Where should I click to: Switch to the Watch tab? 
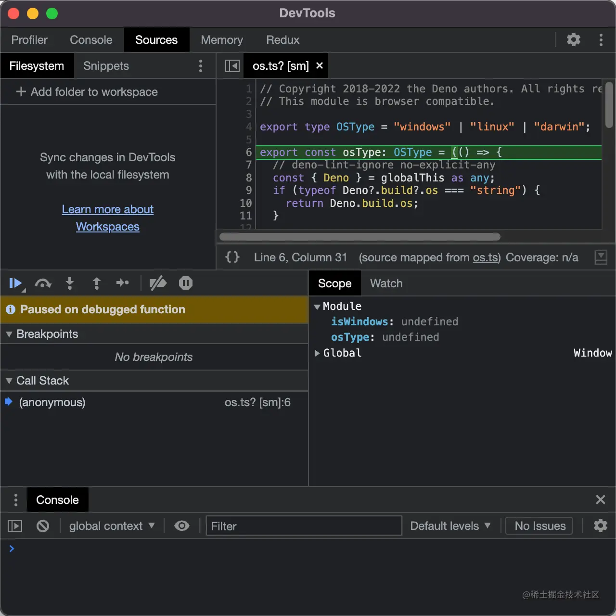click(x=386, y=283)
